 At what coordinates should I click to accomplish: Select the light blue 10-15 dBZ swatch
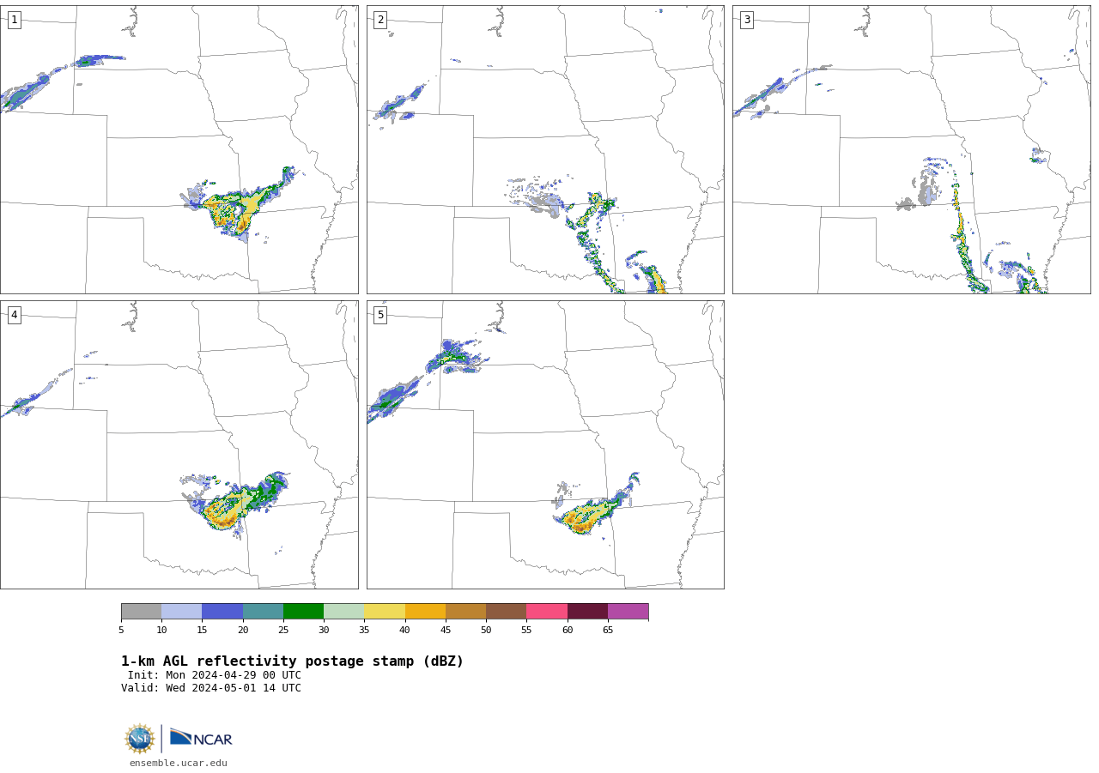coord(182,612)
